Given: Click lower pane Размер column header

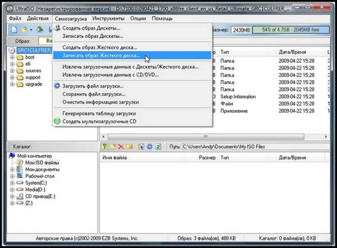Looking at the screenshot, I should coord(201,157).
